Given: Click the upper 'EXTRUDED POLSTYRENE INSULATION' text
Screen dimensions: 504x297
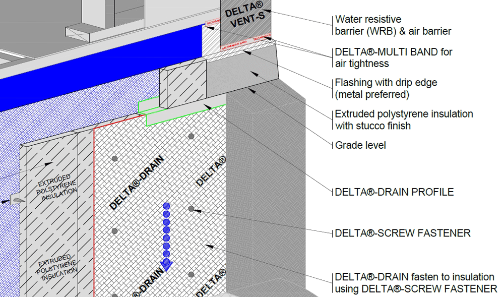Looking at the screenshot, I should (x=57, y=188).
